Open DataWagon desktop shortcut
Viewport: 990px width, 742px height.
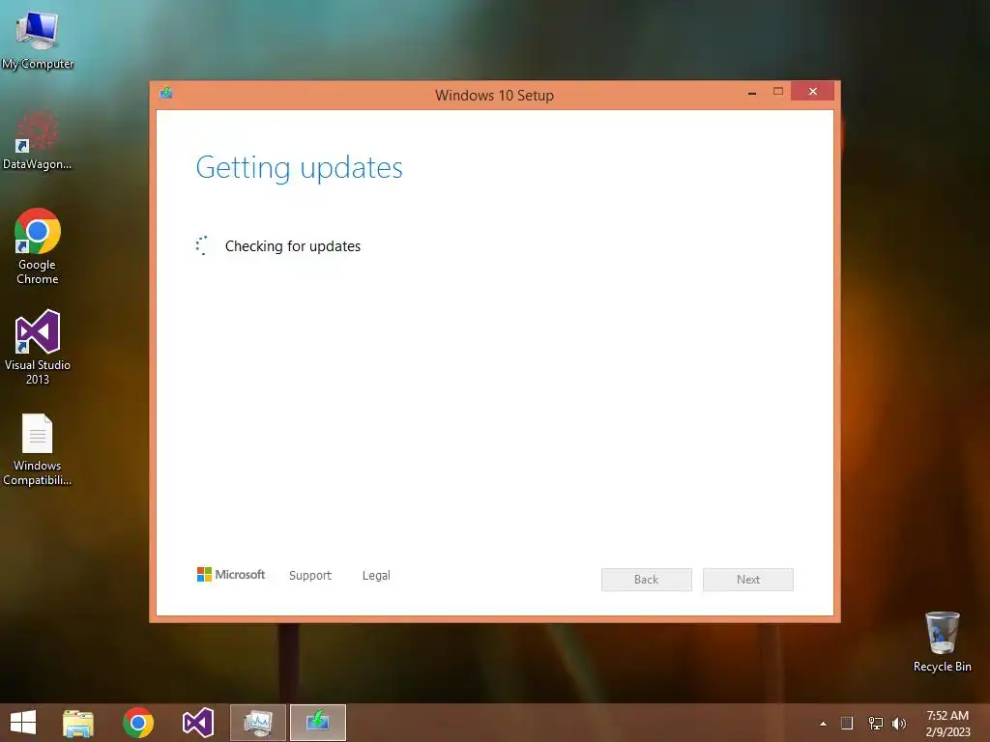coord(38,139)
